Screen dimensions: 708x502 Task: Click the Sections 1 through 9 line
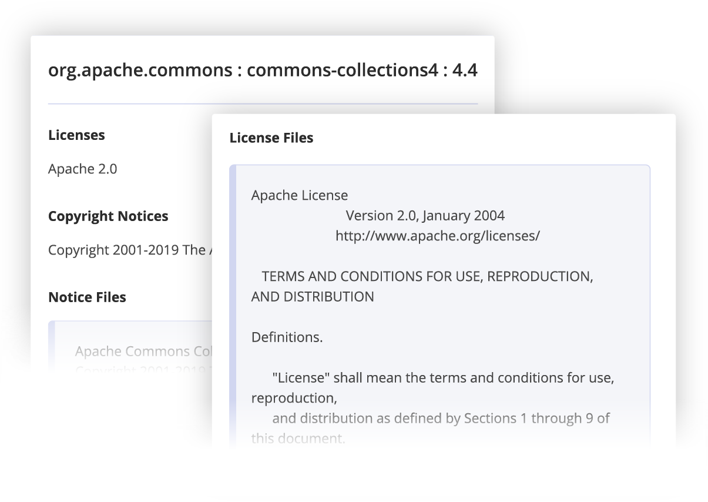pyautogui.click(x=441, y=419)
